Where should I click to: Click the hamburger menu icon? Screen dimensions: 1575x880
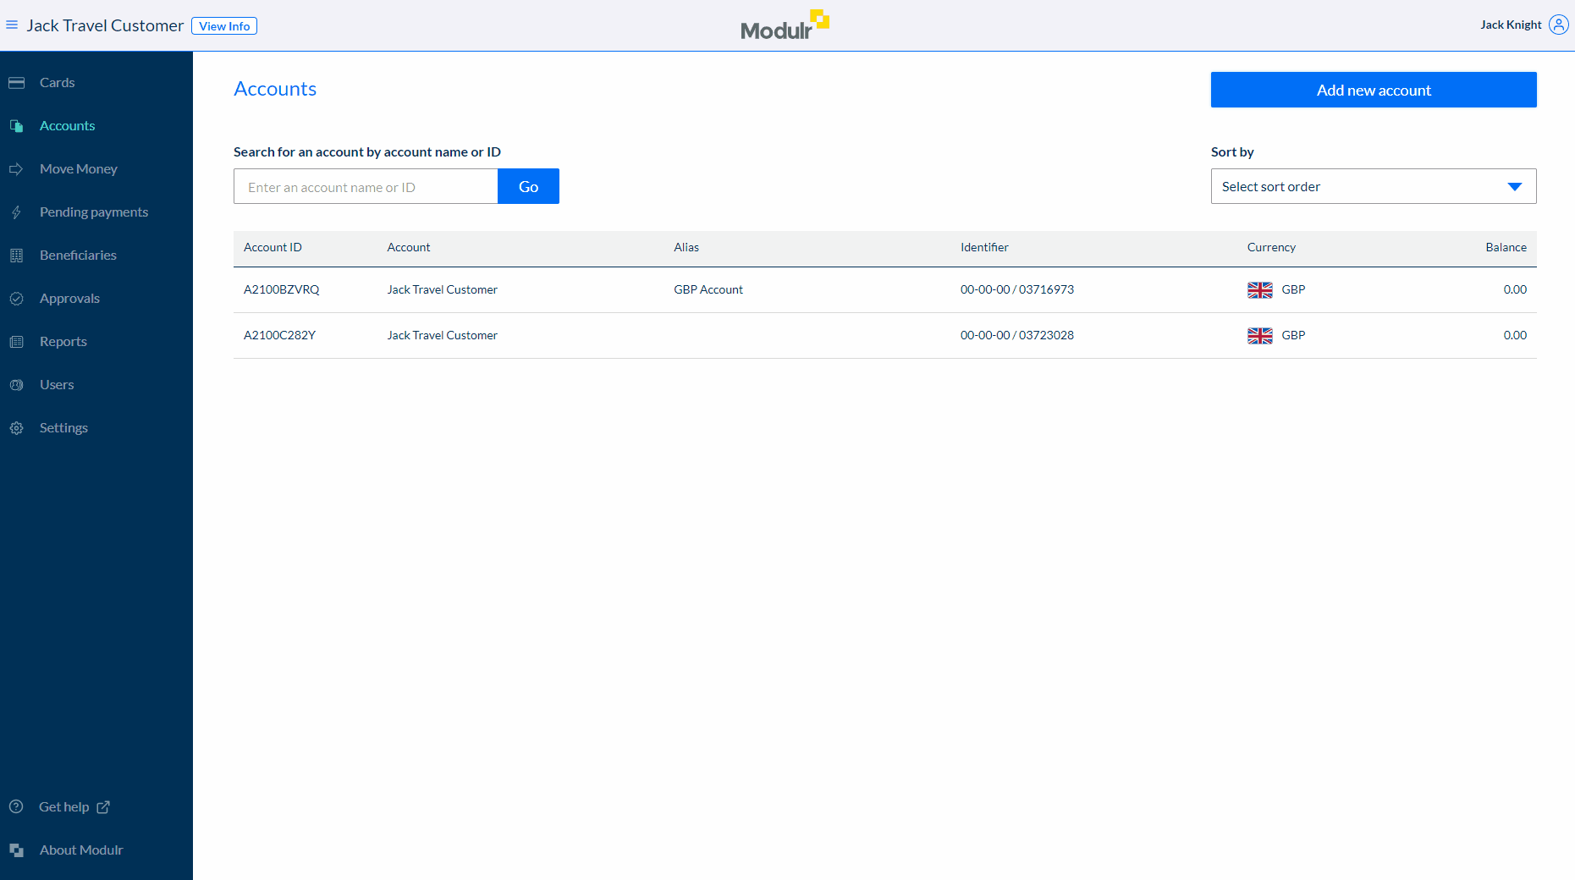click(12, 25)
